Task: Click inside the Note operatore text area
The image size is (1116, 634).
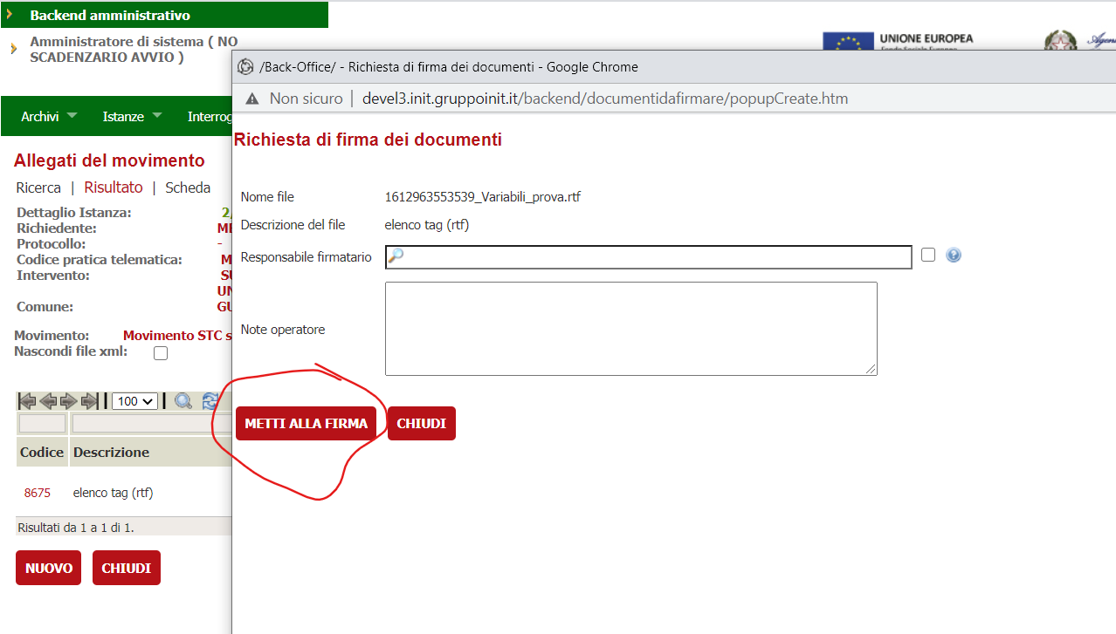Action: click(x=629, y=329)
